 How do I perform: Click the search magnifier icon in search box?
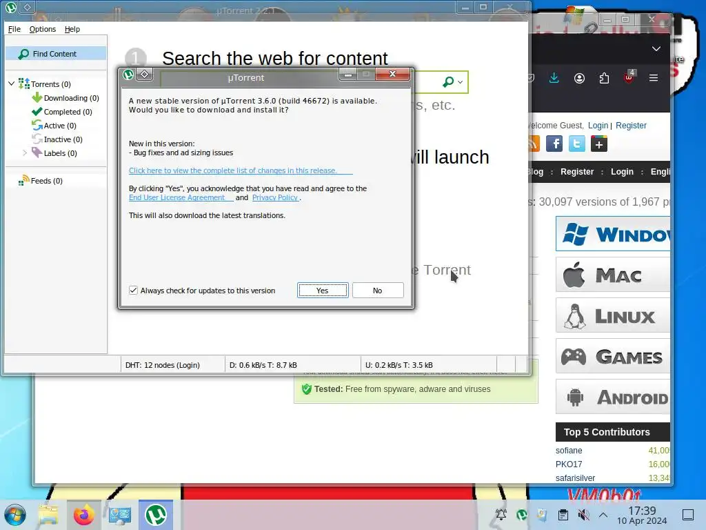[448, 81]
